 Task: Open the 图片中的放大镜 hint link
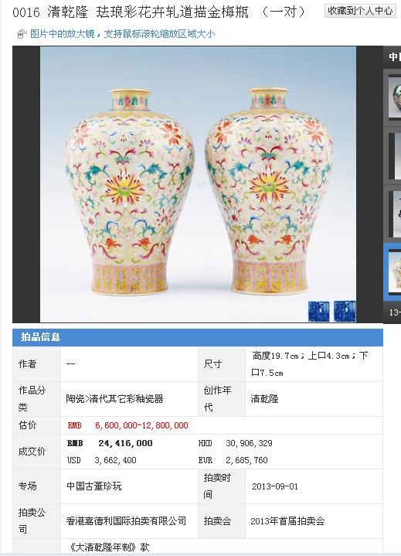coord(122,34)
